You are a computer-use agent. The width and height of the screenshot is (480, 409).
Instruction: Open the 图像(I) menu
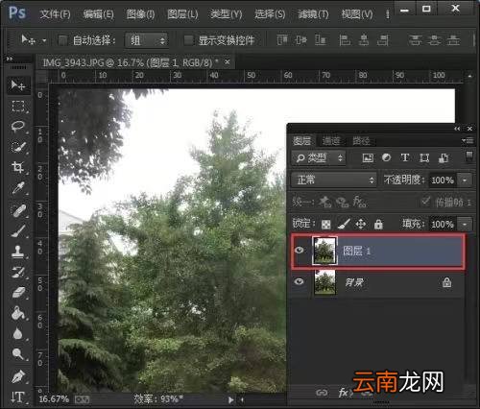140,14
